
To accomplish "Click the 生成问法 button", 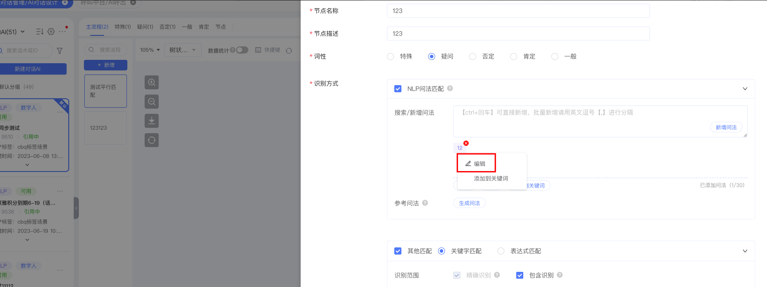I will (469, 203).
